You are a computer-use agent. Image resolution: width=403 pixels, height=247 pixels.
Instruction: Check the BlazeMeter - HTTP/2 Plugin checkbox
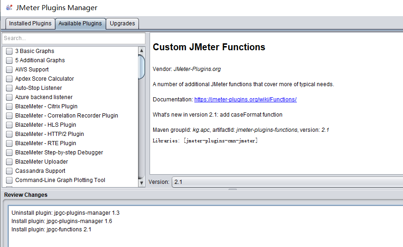[9, 134]
